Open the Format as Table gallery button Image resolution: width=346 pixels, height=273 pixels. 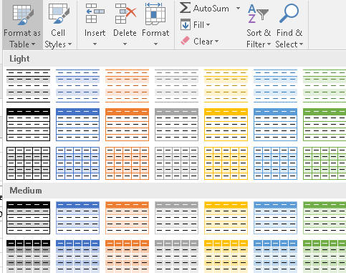pyautogui.click(x=22, y=25)
